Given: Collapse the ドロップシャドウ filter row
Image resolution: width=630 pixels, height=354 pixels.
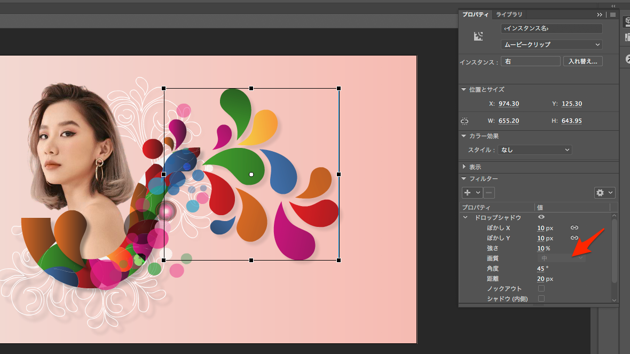Looking at the screenshot, I should [x=466, y=218].
